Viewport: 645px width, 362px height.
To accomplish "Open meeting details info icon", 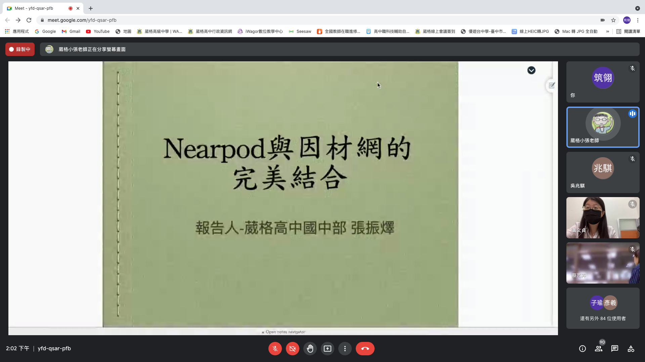I will [x=582, y=349].
